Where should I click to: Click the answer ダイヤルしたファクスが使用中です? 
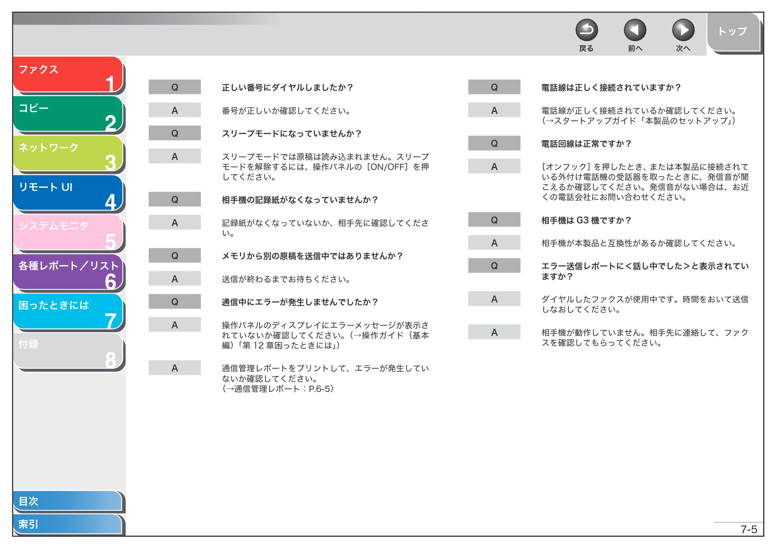click(645, 304)
